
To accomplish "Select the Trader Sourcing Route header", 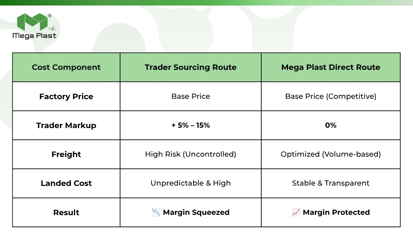I will click(x=191, y=67).
